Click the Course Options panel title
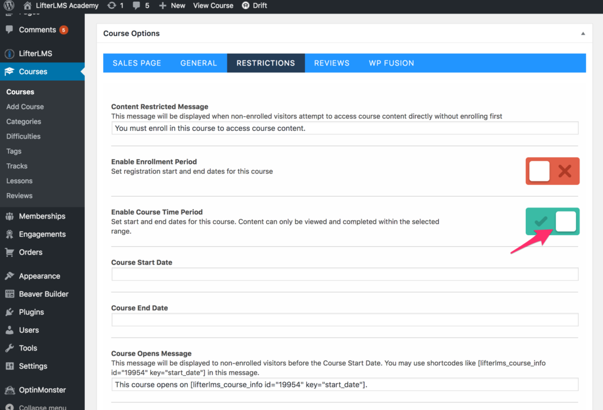 click(x=131, y=34)
